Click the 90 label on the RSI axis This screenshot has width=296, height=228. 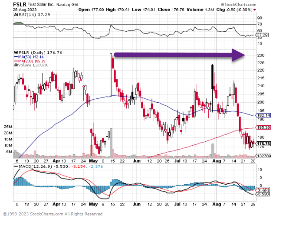click(260, 18)
